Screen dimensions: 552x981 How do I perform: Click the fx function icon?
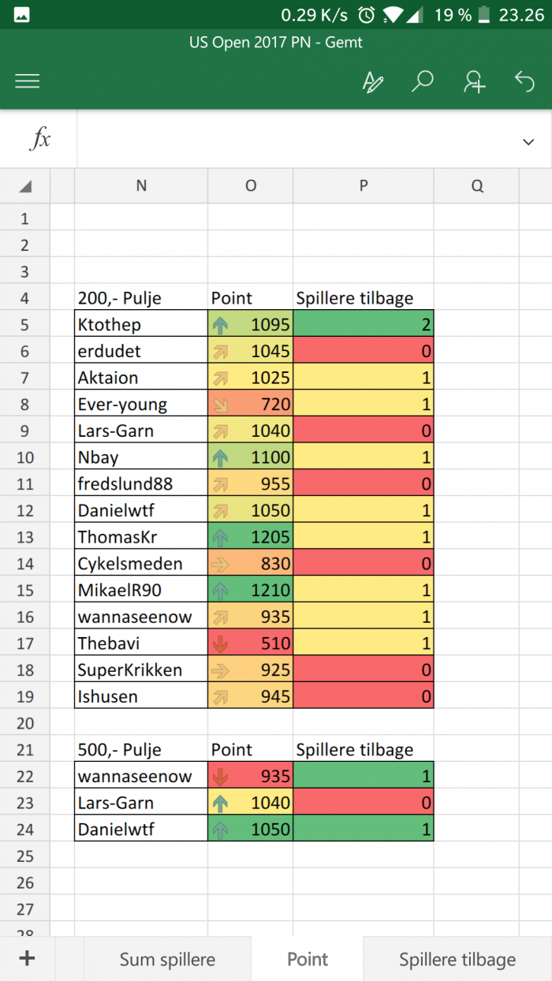[x=39, y=140]
